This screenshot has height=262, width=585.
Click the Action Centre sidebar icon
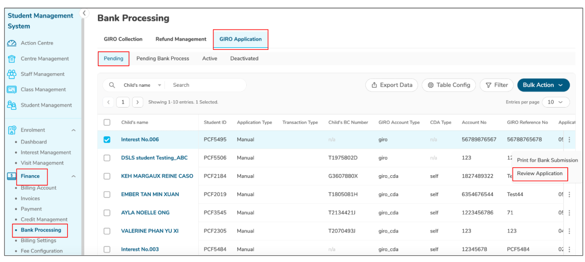pyautogui.click(x=11, y=43)
